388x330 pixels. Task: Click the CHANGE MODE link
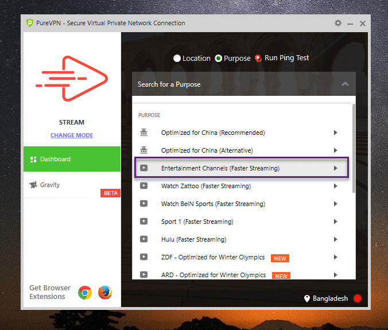pos(72,135)
